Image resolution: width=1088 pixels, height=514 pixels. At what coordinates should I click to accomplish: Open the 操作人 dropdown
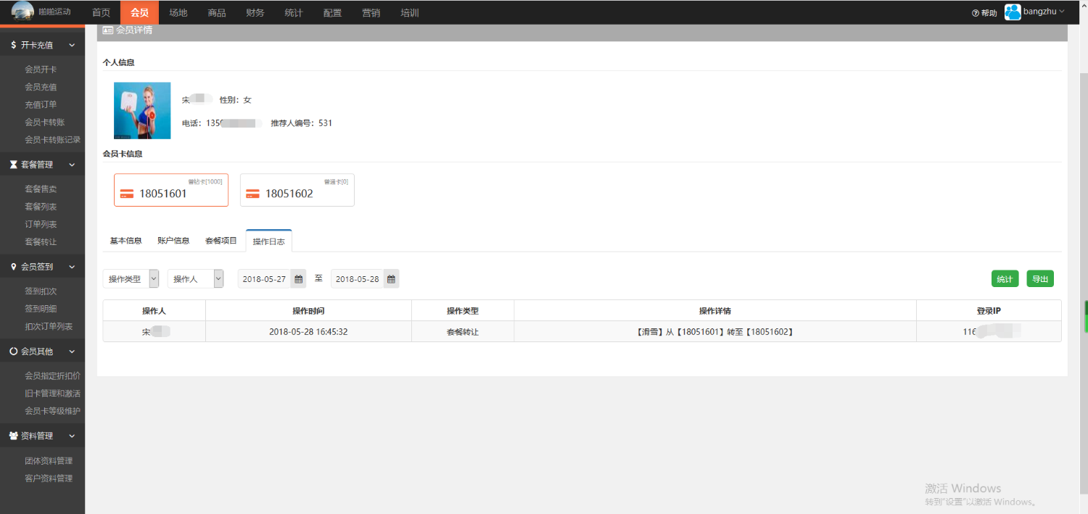tap(196, 279)
